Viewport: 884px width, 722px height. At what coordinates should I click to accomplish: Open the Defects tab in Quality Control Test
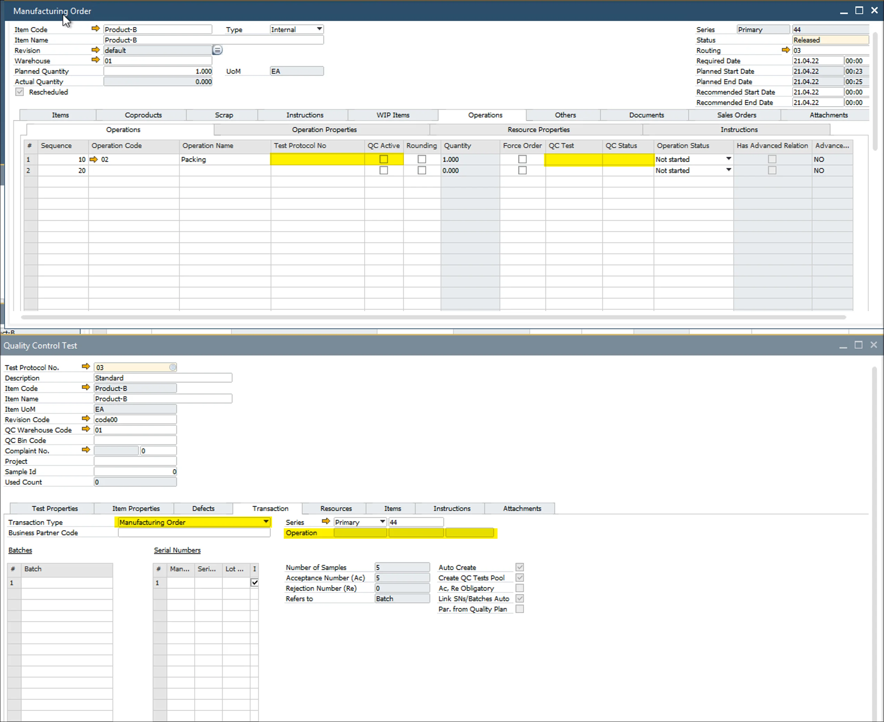[x=203, y=508]
